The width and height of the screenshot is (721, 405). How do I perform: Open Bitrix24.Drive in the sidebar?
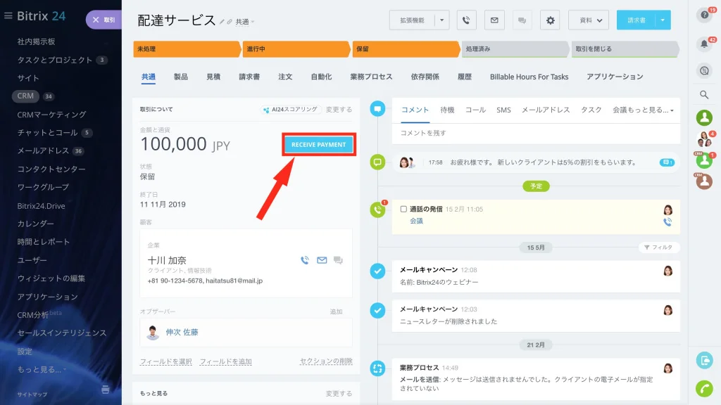coord(41,206)
